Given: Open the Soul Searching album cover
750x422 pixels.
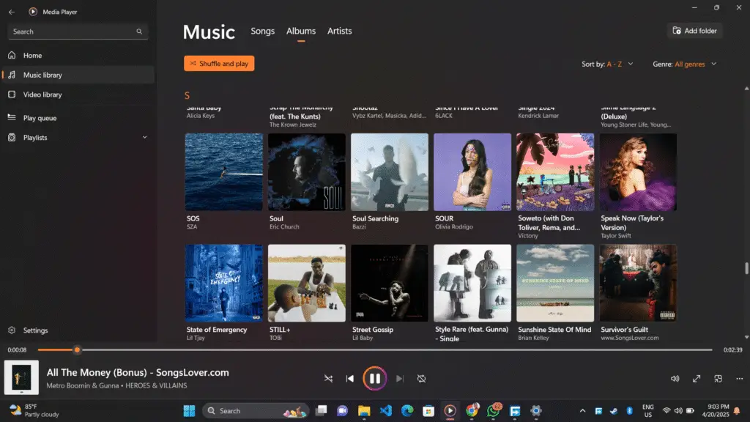Looking at the screenshot, I should pyautogui.click(x=390, y=172).
